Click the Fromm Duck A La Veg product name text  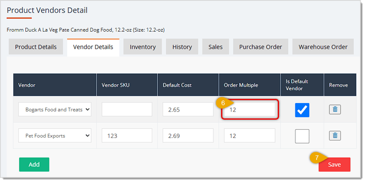pyautogui.click(x=86, y=30)
